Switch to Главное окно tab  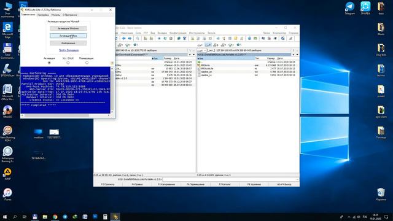28,15
